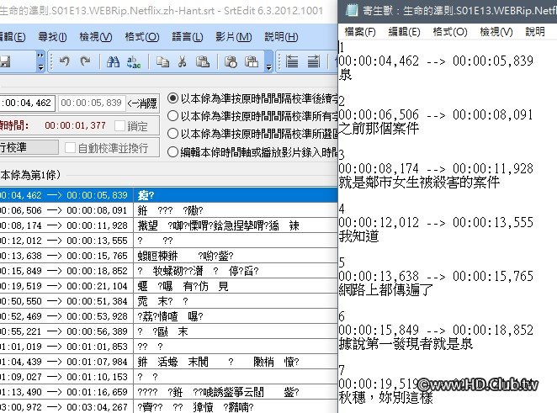The height and width of the screenshot is (413, 557).
Task: Click Notepad line 之前那個案件
Action: tap(379, 128)
